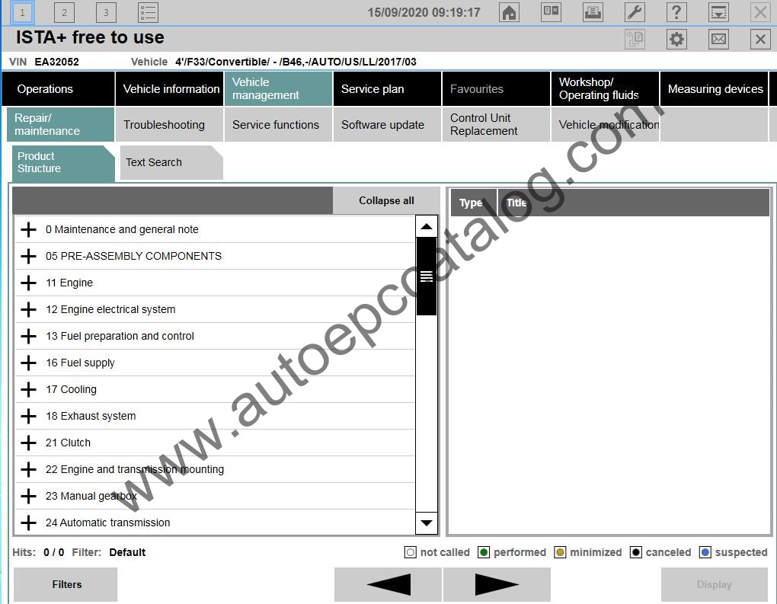Switch to the Software update sub-tab
This screenshot has height=604, width=777.
387,124
